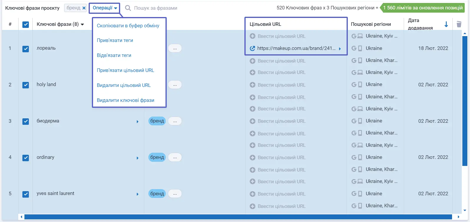Click plus icon in ordinary Ukraine row
470x222 pixels.
(252, 157)
